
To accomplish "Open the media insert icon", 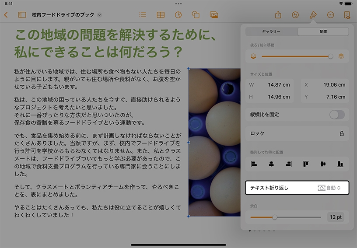I will point(213,15).
